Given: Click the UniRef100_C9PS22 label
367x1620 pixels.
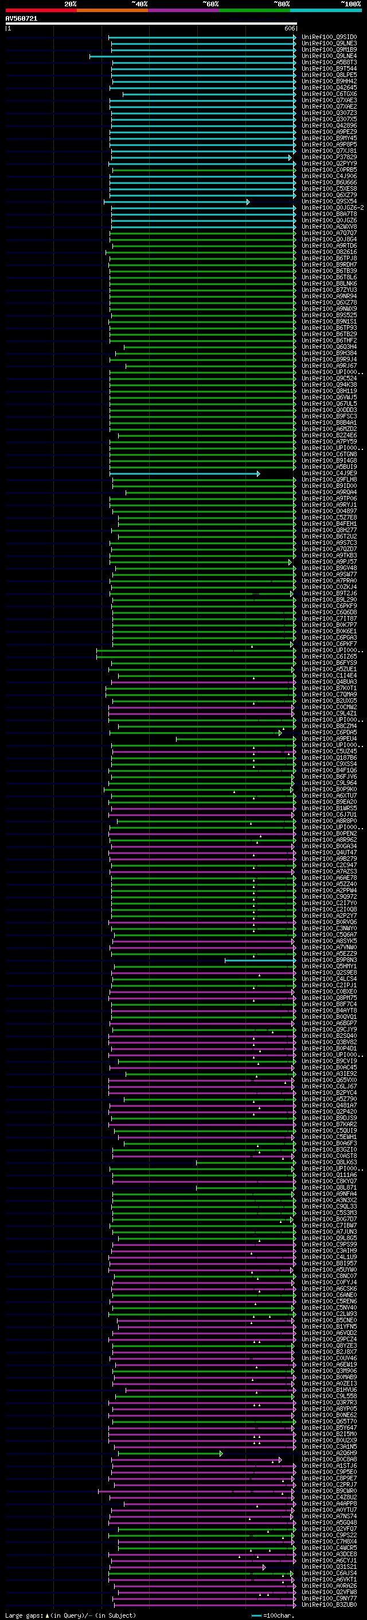Looking at the screenshot, I should tap(329, 1535).
